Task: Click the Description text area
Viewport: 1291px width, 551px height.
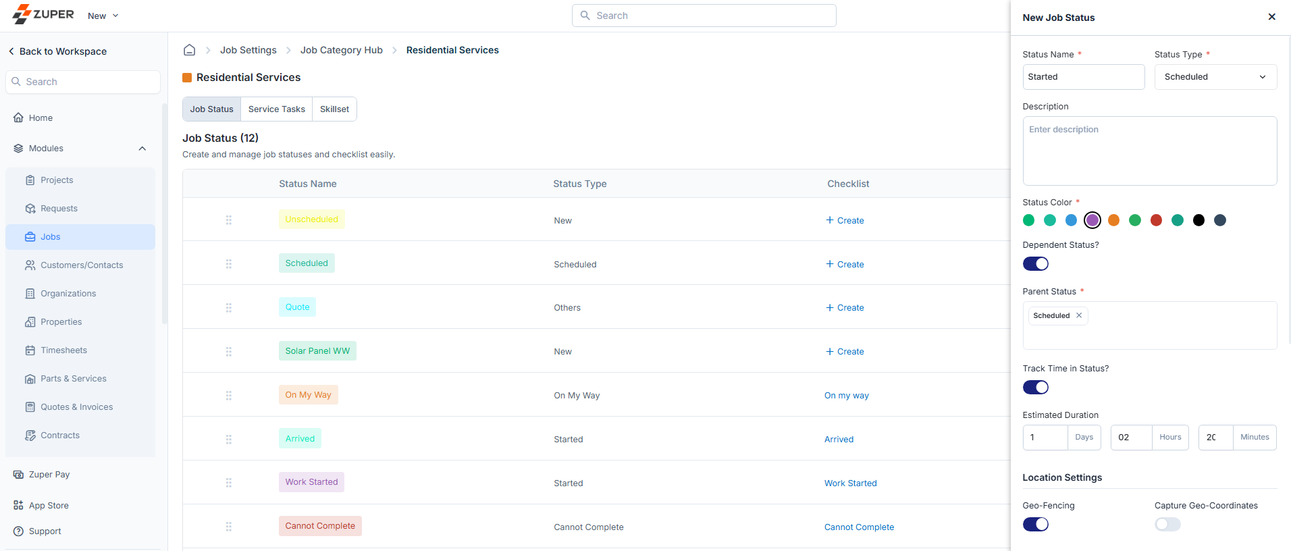Action: point(1149,151)
